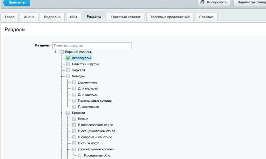This screenshot has width=266, height=159.
Task: Open Параметры товара button
Action: (250, 2)
